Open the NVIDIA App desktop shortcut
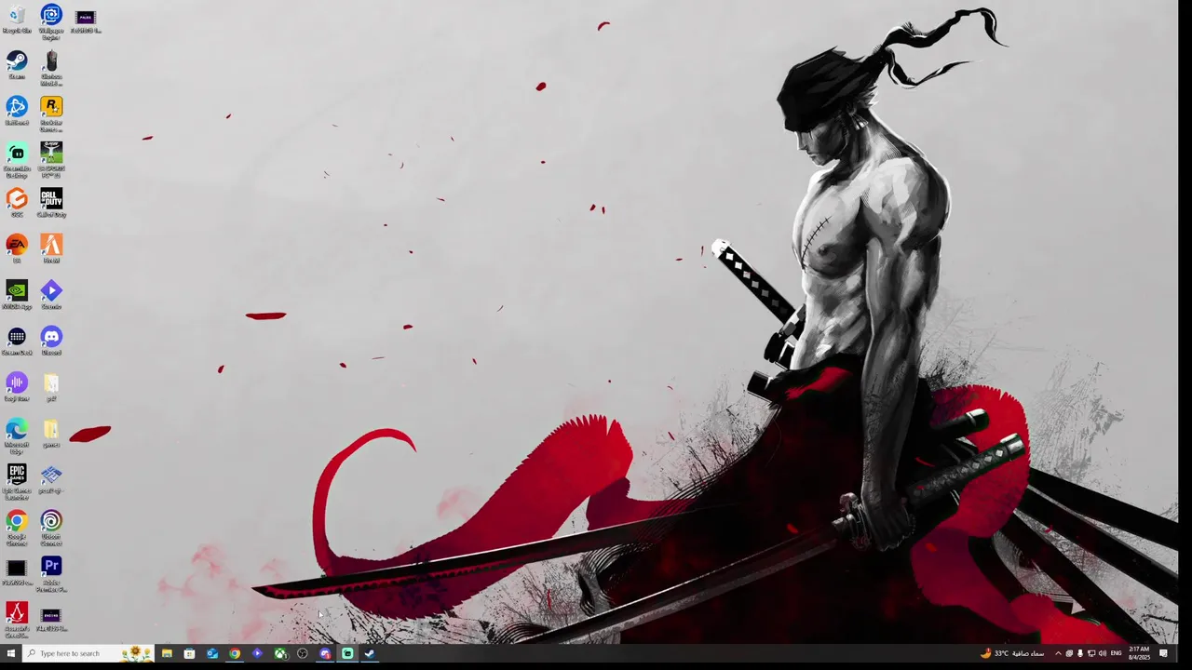The image size is (1192, 670). [17, 294]
